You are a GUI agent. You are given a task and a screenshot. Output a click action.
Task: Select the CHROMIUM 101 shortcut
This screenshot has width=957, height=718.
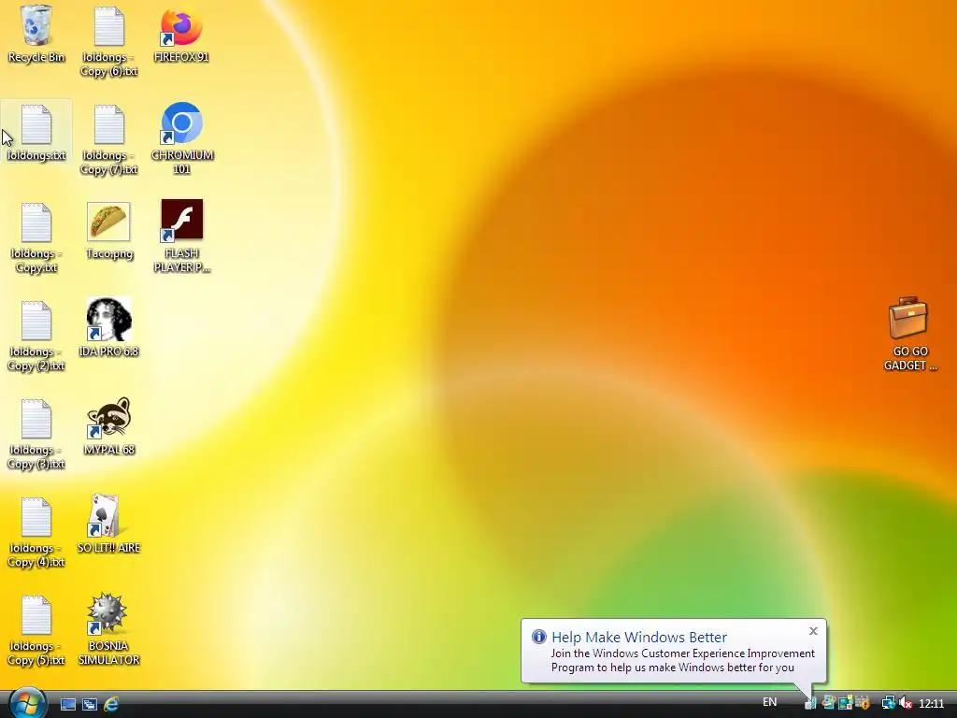click(182, 138)
